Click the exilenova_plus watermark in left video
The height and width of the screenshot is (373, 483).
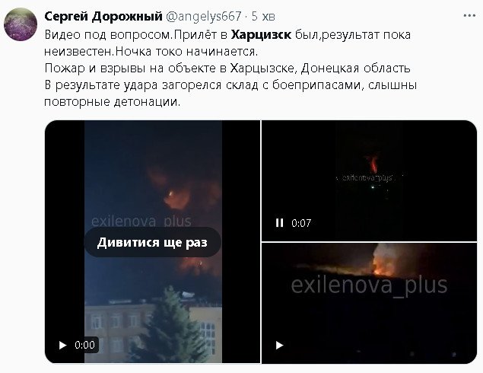coord(141,221)
